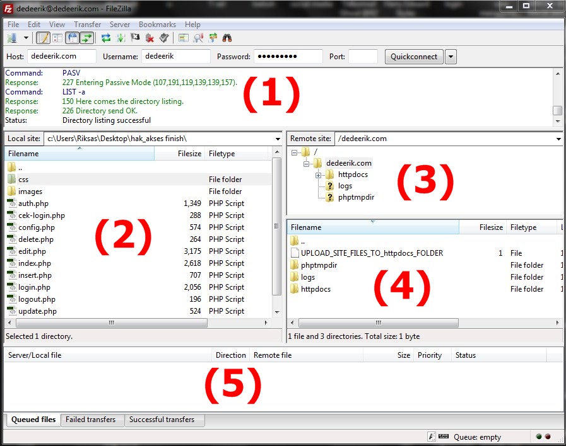Open the View menu

[57, 25]
